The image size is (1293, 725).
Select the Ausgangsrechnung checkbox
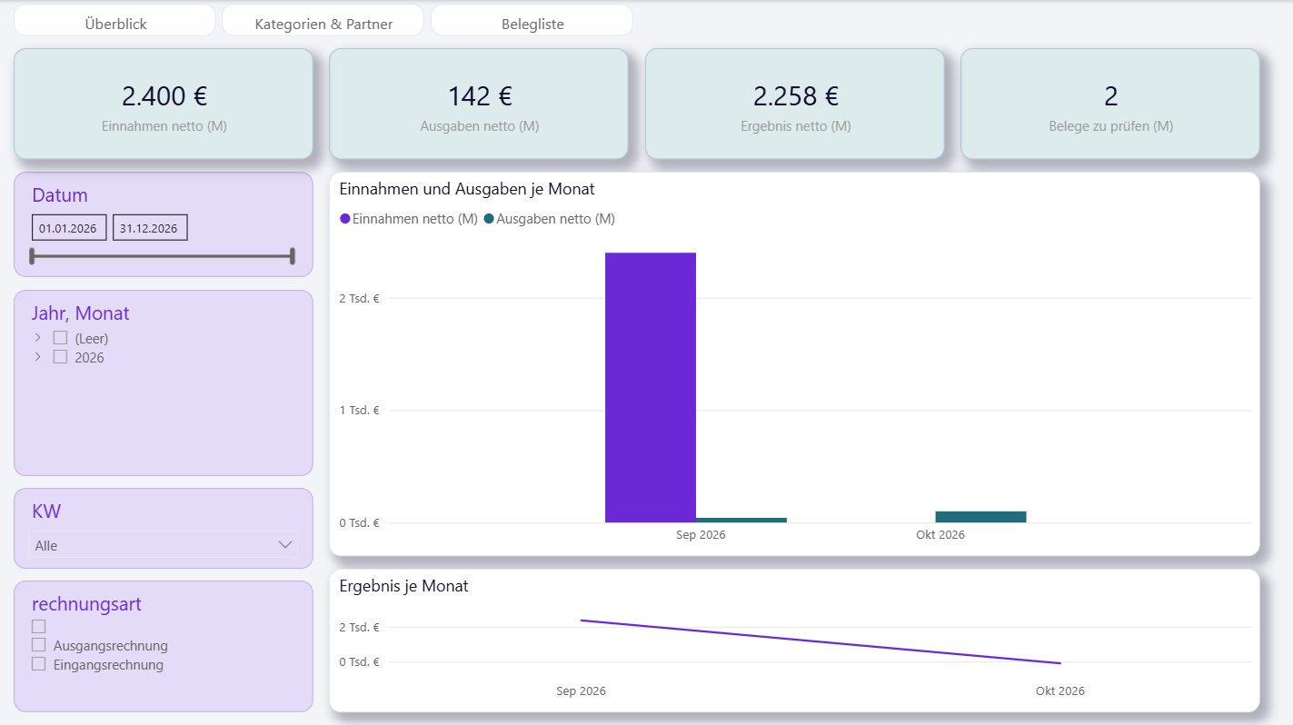(38, 645)
